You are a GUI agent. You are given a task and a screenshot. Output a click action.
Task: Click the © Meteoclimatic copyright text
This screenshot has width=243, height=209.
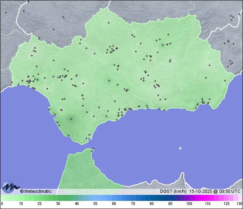point(36,191)
